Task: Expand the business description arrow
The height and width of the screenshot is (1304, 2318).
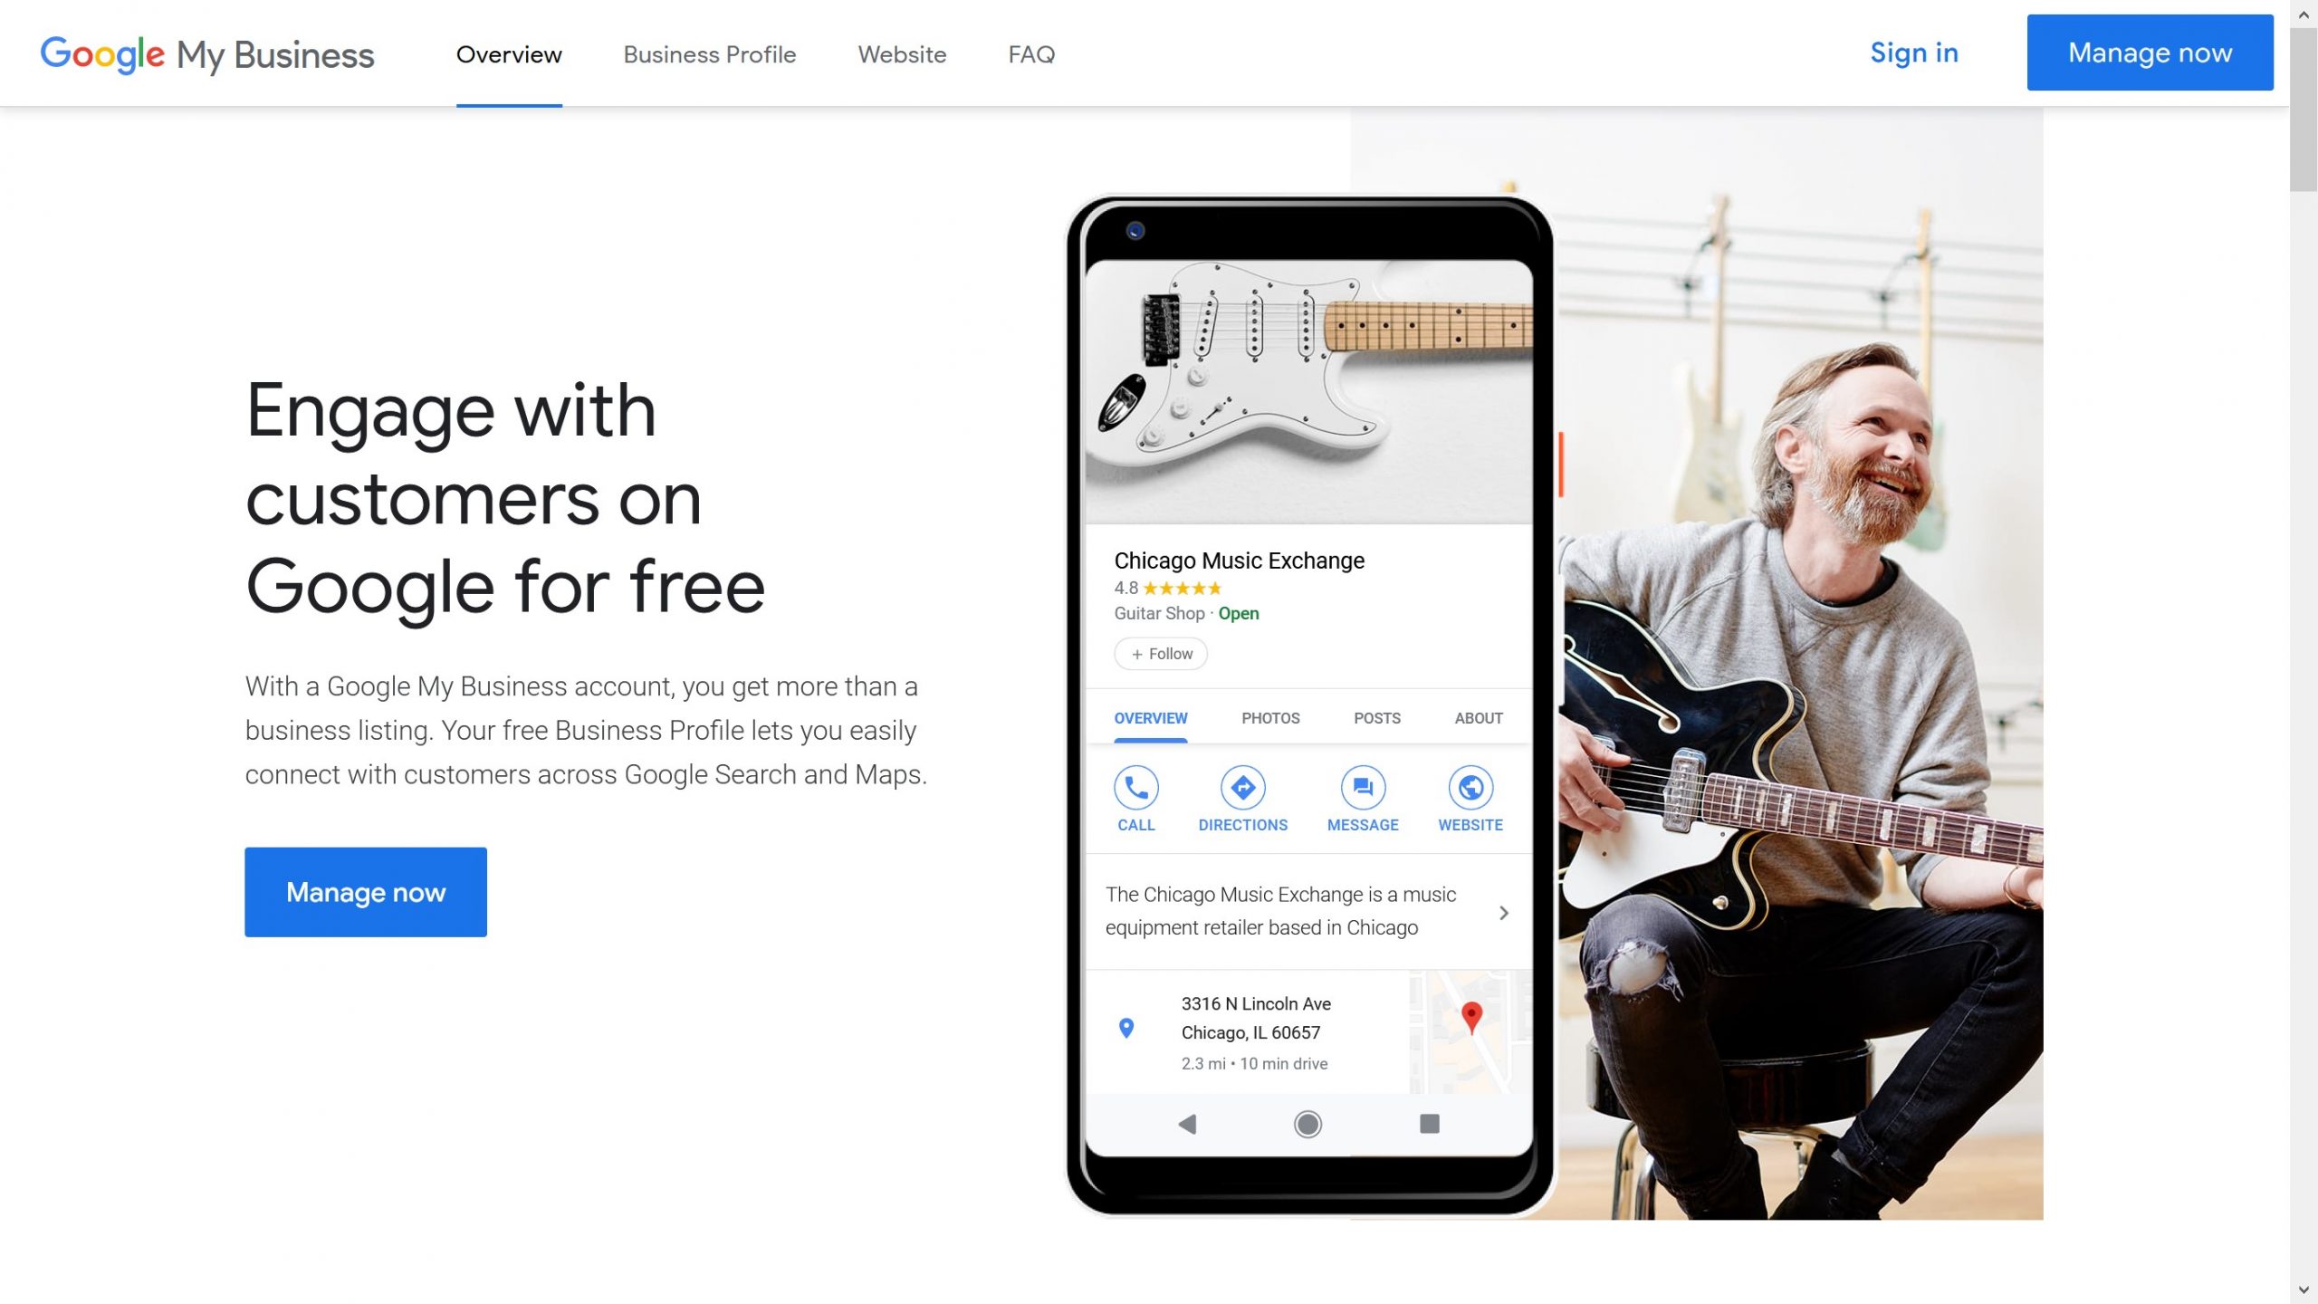Action: click(1501, 911)
